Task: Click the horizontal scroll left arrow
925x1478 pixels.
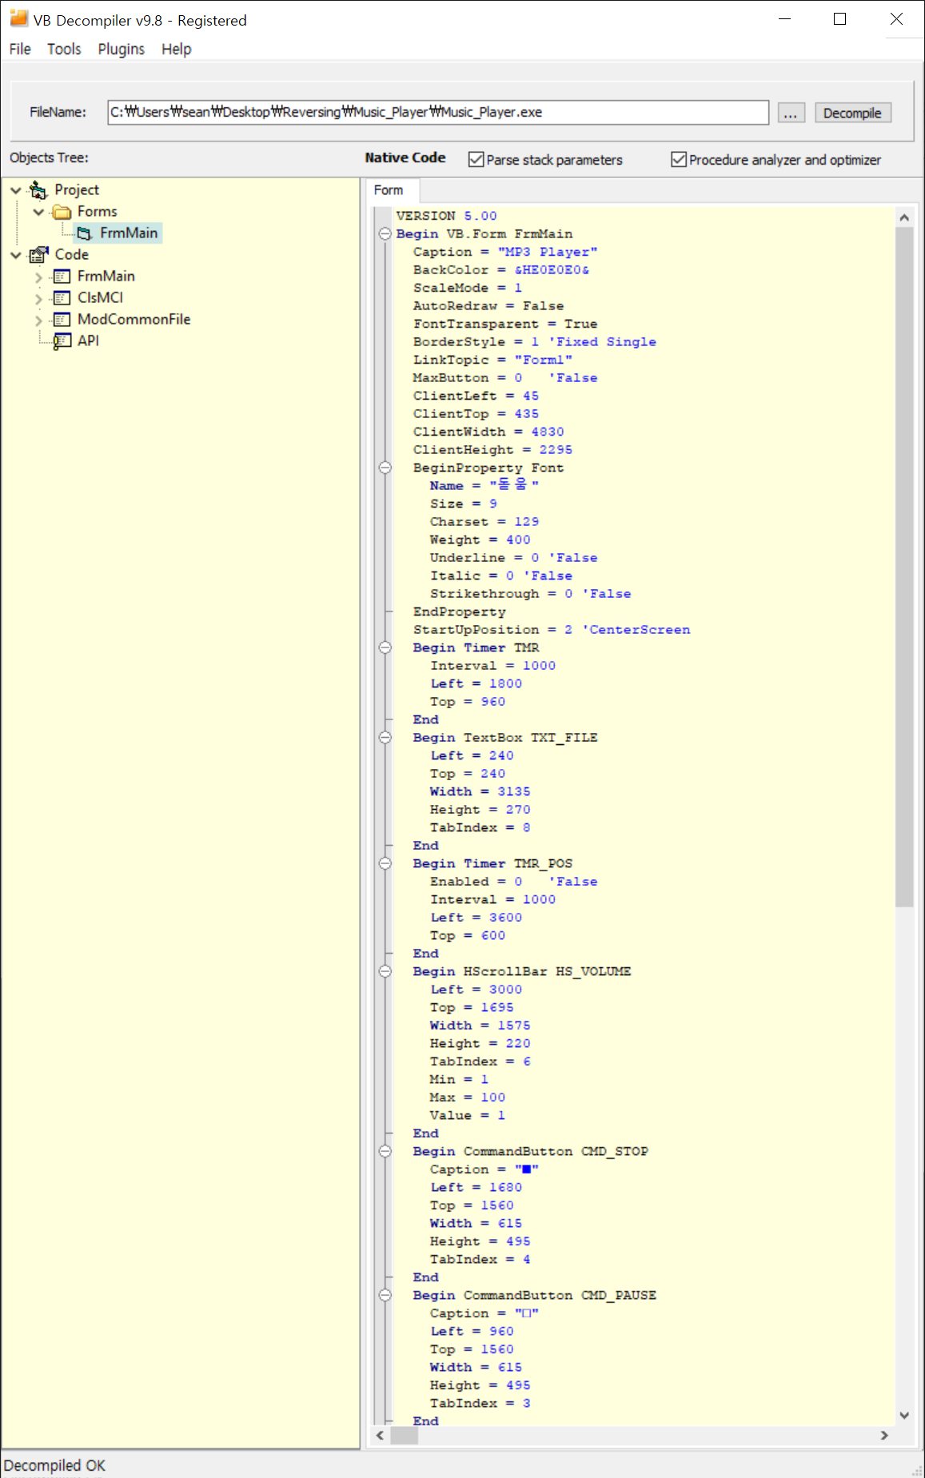Action: pos(380,1436)
